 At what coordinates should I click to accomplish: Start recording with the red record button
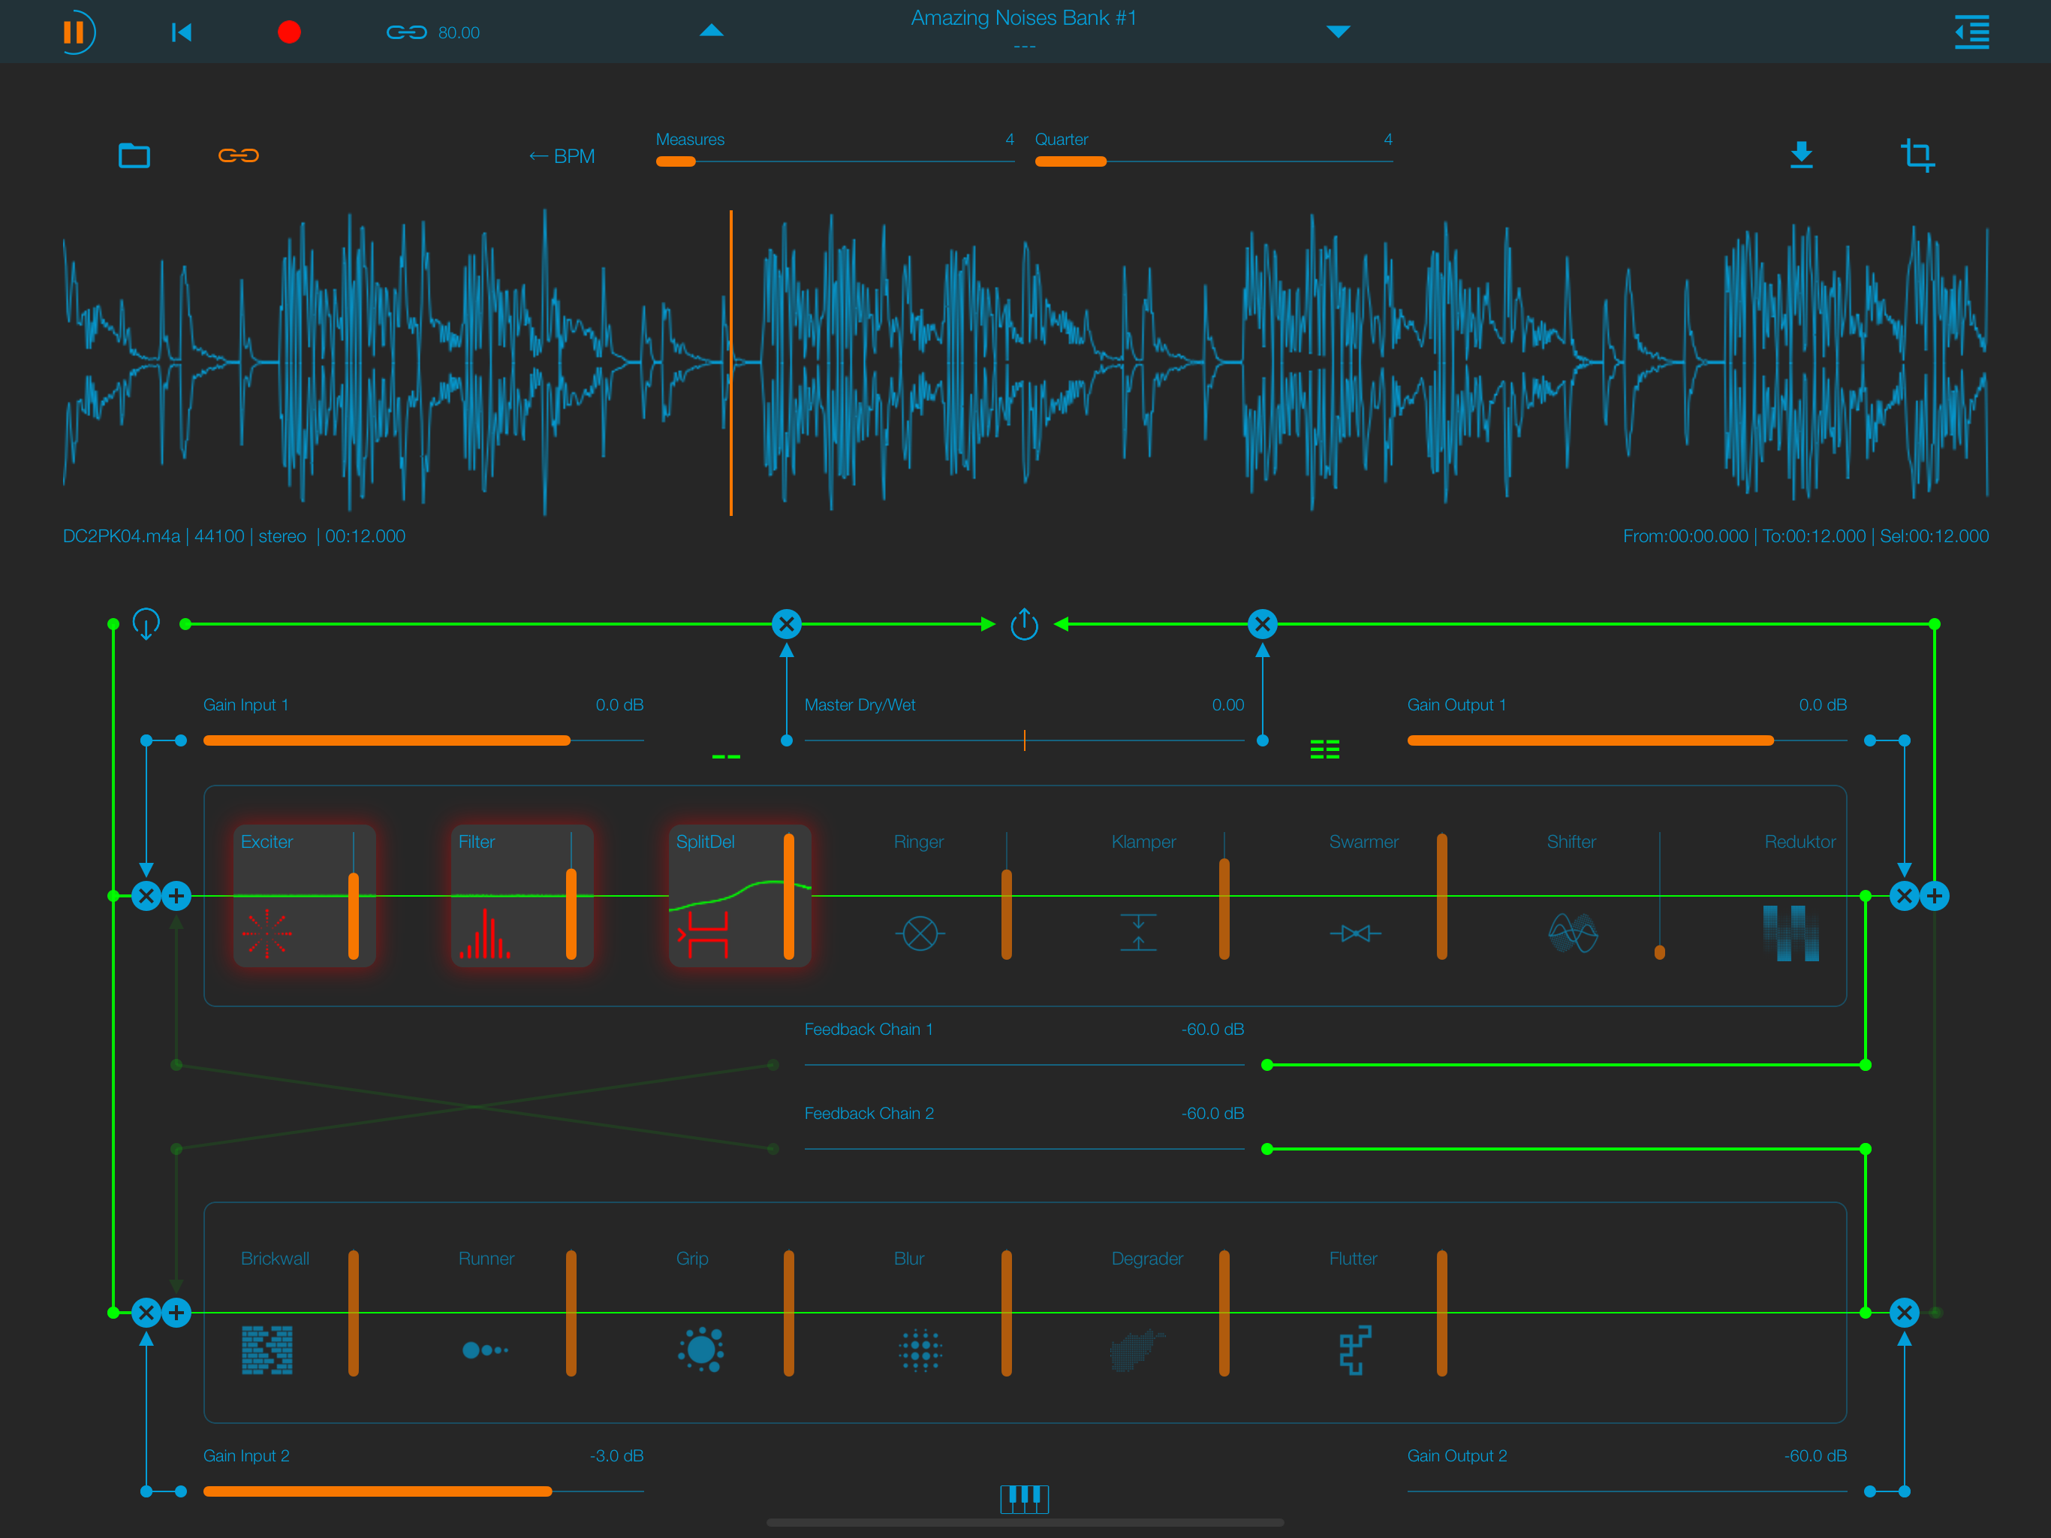pyautogui.click(x=289, y=32)
